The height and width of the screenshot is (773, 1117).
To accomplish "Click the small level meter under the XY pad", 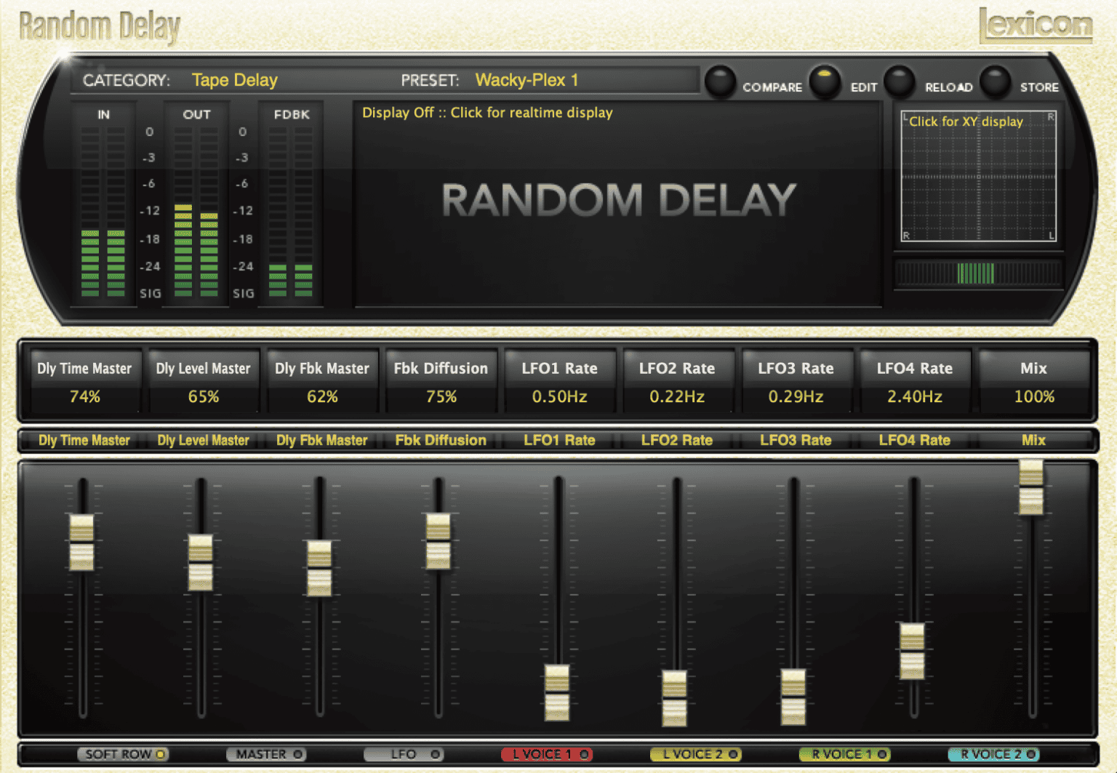I will [x=977, y=272].
